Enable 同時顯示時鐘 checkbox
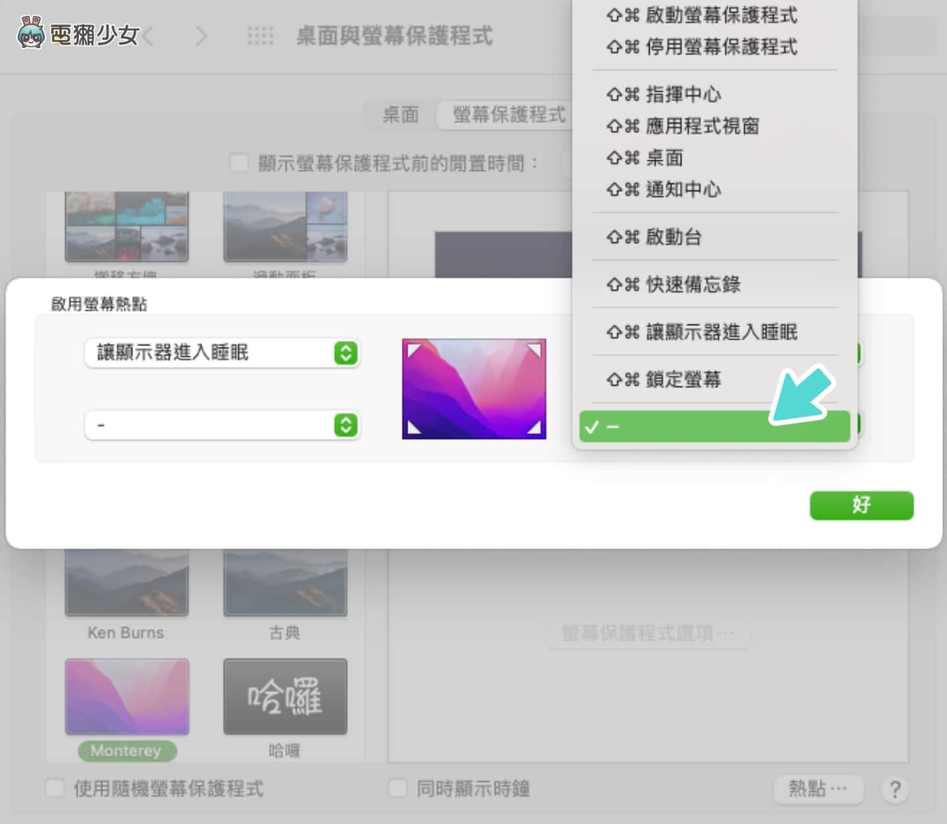947x824 pixels. 398,788
